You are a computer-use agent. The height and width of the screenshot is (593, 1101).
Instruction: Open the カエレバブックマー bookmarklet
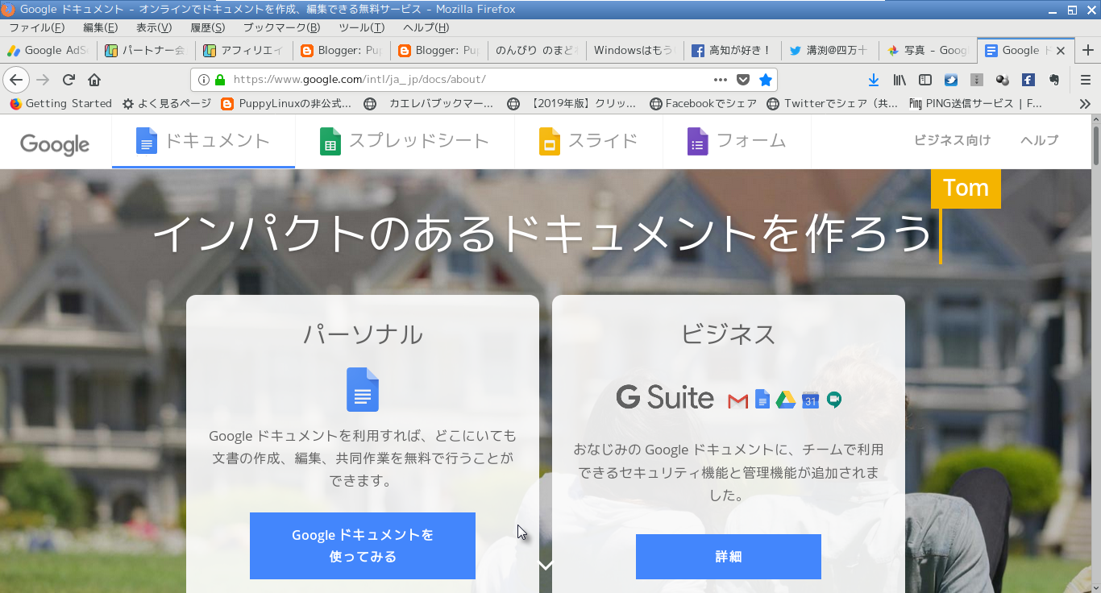click(x=428, y=104)
